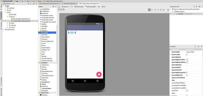This screenshot has height=96, width=203.
Task: Select ScrollView in Palette Containers
Action: pos(45,73)
